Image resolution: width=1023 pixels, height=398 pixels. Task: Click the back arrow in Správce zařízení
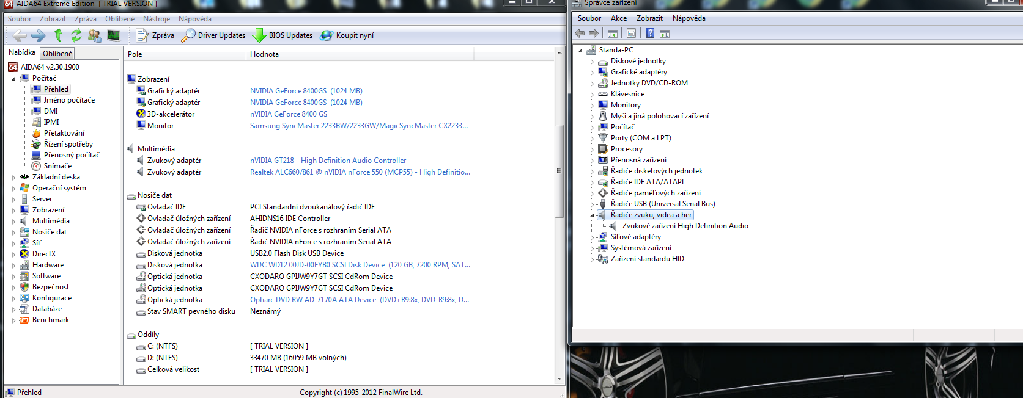(580, 33)
